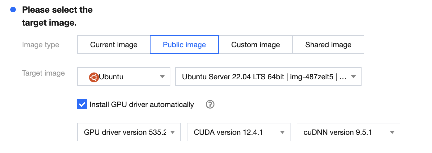Click the arrow on the GPU driver version field
Screen dimensions: 432x153
pos(173,132)
